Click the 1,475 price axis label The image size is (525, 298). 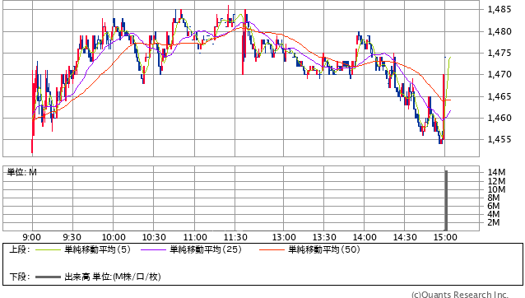coord(499,53)
